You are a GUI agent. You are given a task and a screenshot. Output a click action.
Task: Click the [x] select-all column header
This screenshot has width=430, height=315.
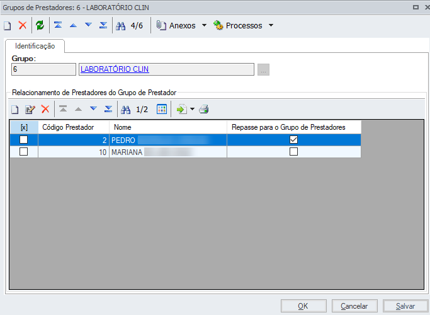click(x=24, y=127)
